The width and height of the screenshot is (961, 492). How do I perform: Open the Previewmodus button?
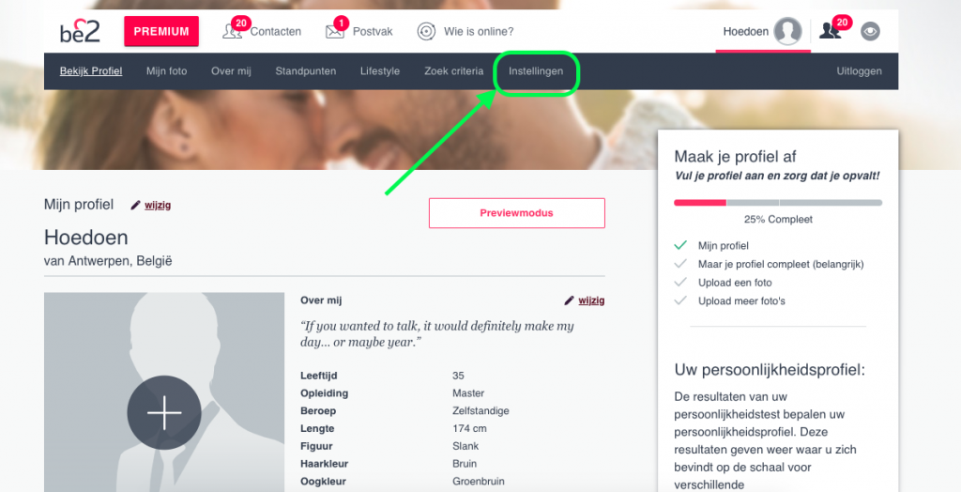(517, 213)
